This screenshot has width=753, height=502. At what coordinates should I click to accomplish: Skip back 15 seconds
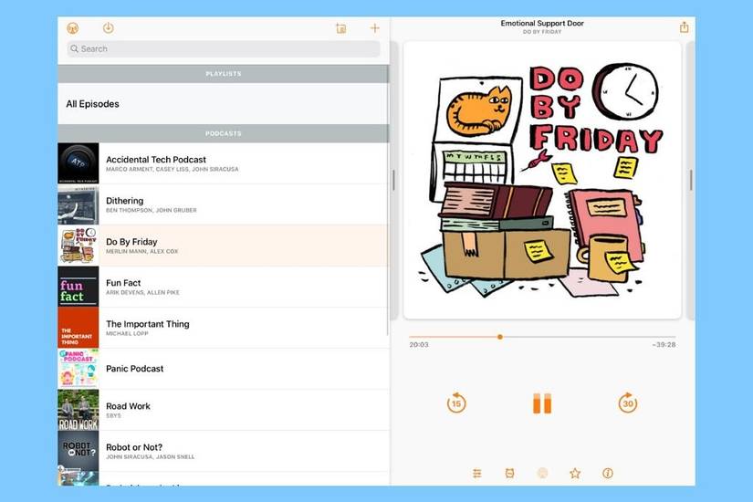(x=455, y=403)
